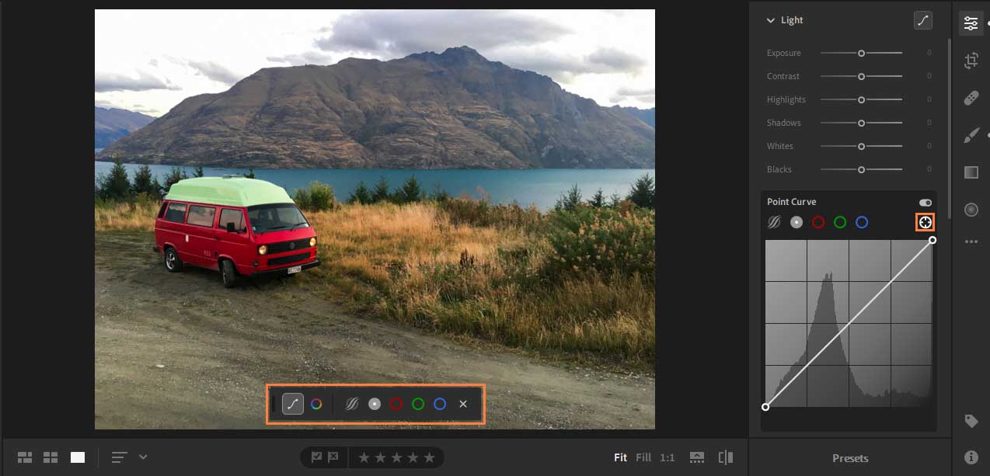Choose parametric curve in floating toolbar

coord(352,404)
